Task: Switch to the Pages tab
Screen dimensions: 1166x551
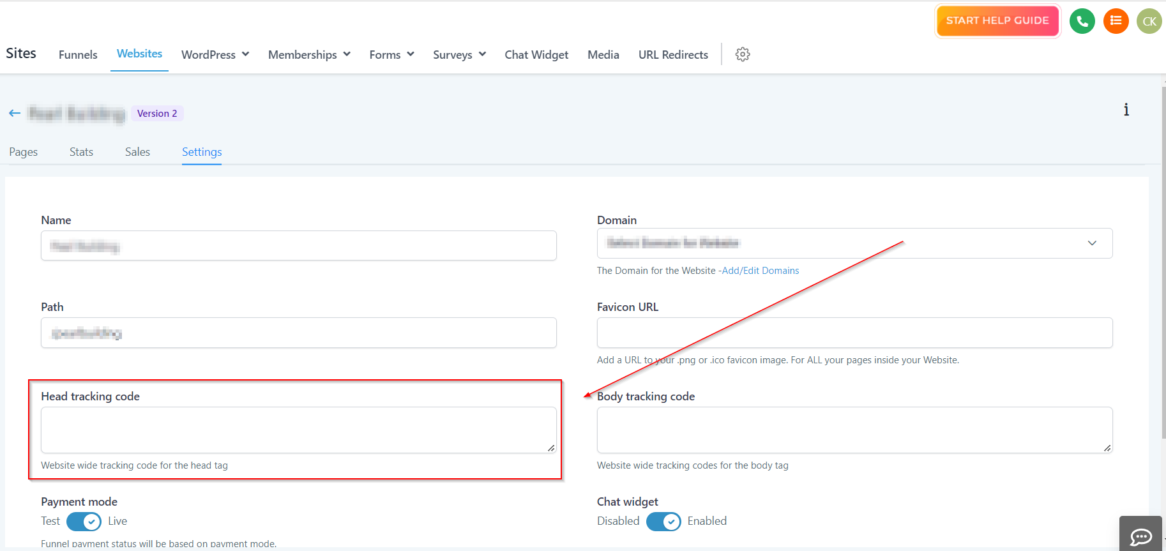Action: coord(24,152)
